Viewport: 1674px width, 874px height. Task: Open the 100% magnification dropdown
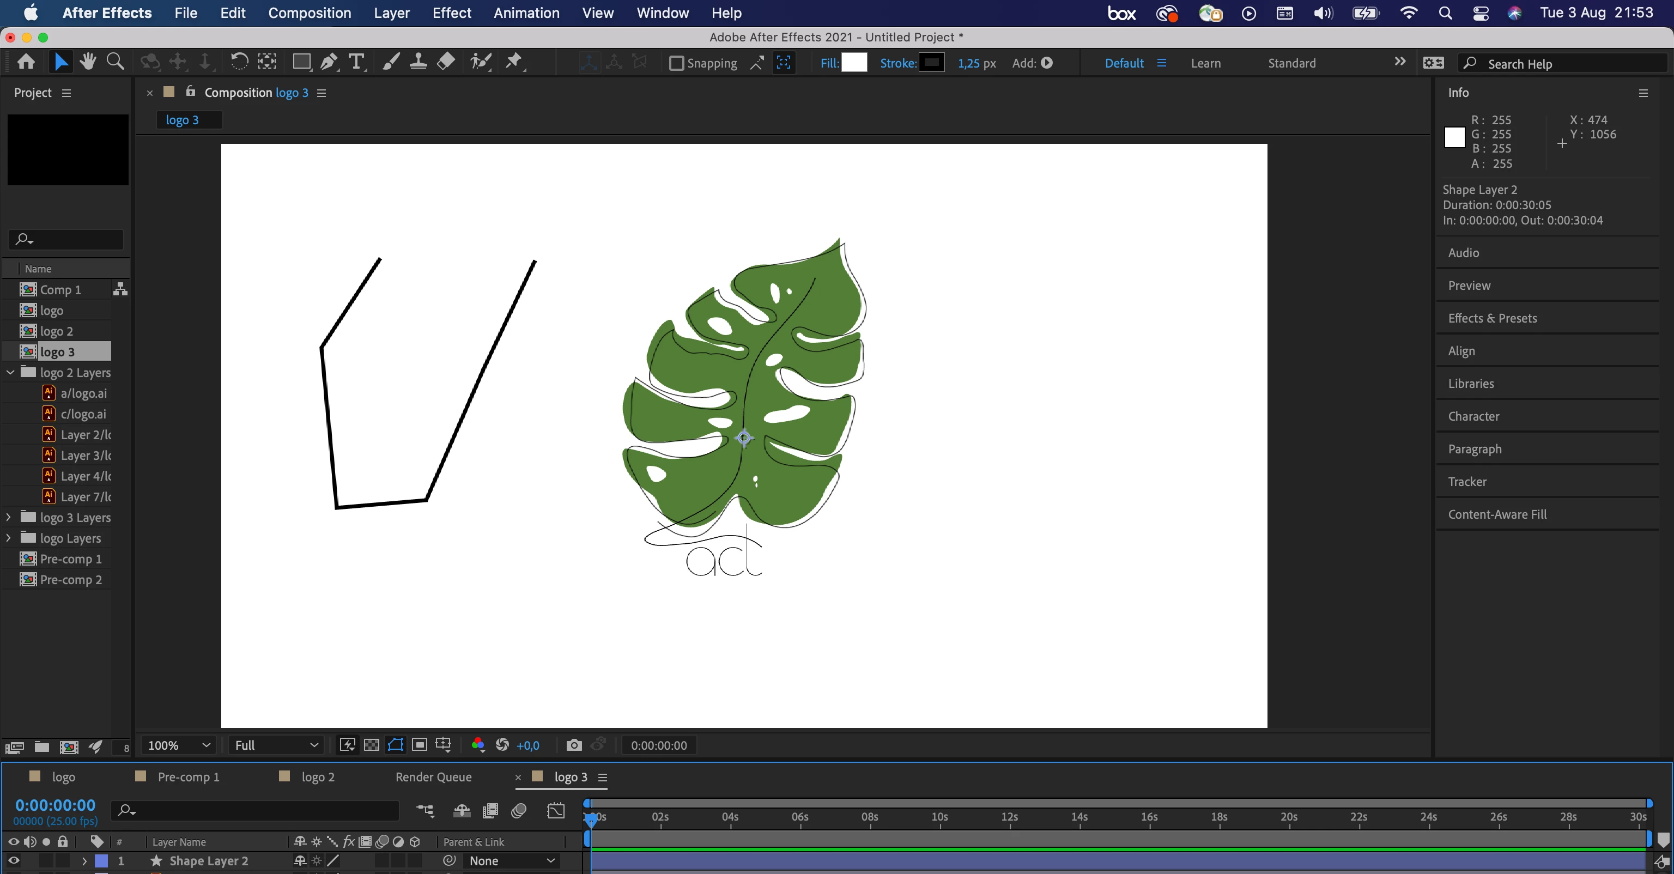point(179,745)
